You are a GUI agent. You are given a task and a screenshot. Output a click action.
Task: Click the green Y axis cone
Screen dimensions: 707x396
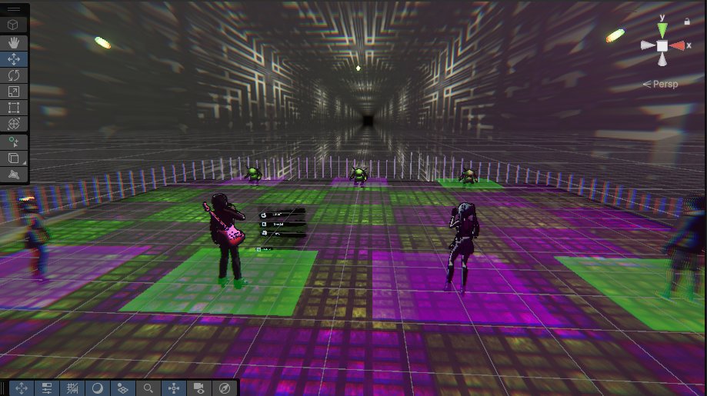click(662, 30)
